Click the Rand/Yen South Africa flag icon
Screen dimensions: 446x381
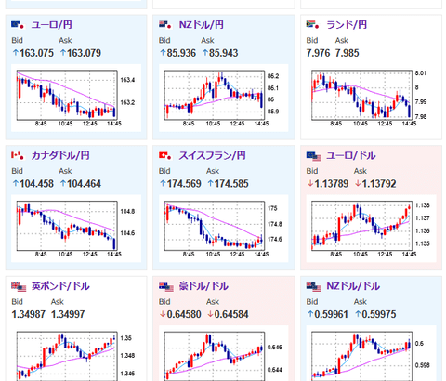pos(312,25)
